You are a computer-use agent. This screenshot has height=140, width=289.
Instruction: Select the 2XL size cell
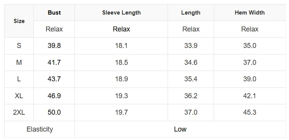(x=19, y=112)
